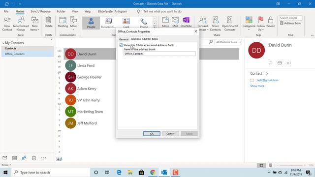This screenshot has width=315, height=177.
Task: Open the Send / Receive tab
Action: (x=40, y=11)
